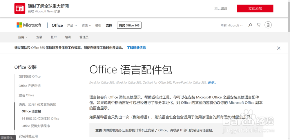Select the 帐户 tab

pos(54,37)
